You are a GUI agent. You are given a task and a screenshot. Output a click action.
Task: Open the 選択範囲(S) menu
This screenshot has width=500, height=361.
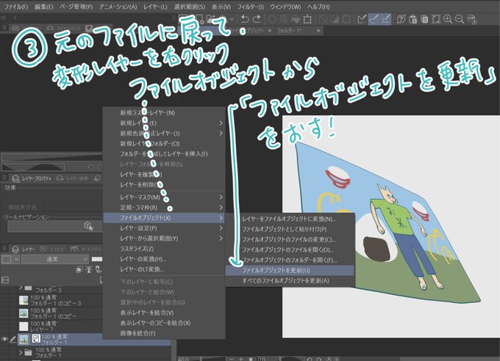coord(190,7)
